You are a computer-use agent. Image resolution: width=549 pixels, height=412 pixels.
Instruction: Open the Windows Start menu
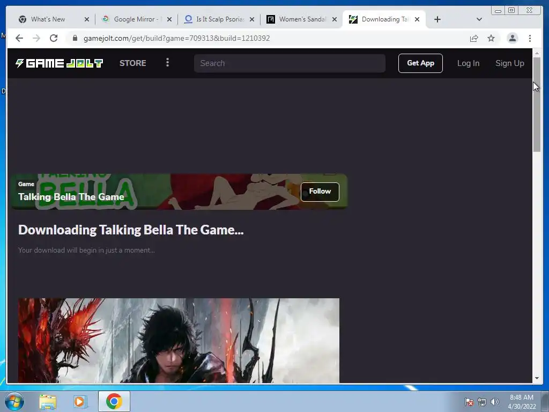(14, 401)
